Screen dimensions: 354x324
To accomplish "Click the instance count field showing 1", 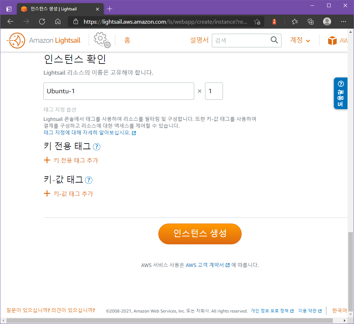I will pos(214,91).
